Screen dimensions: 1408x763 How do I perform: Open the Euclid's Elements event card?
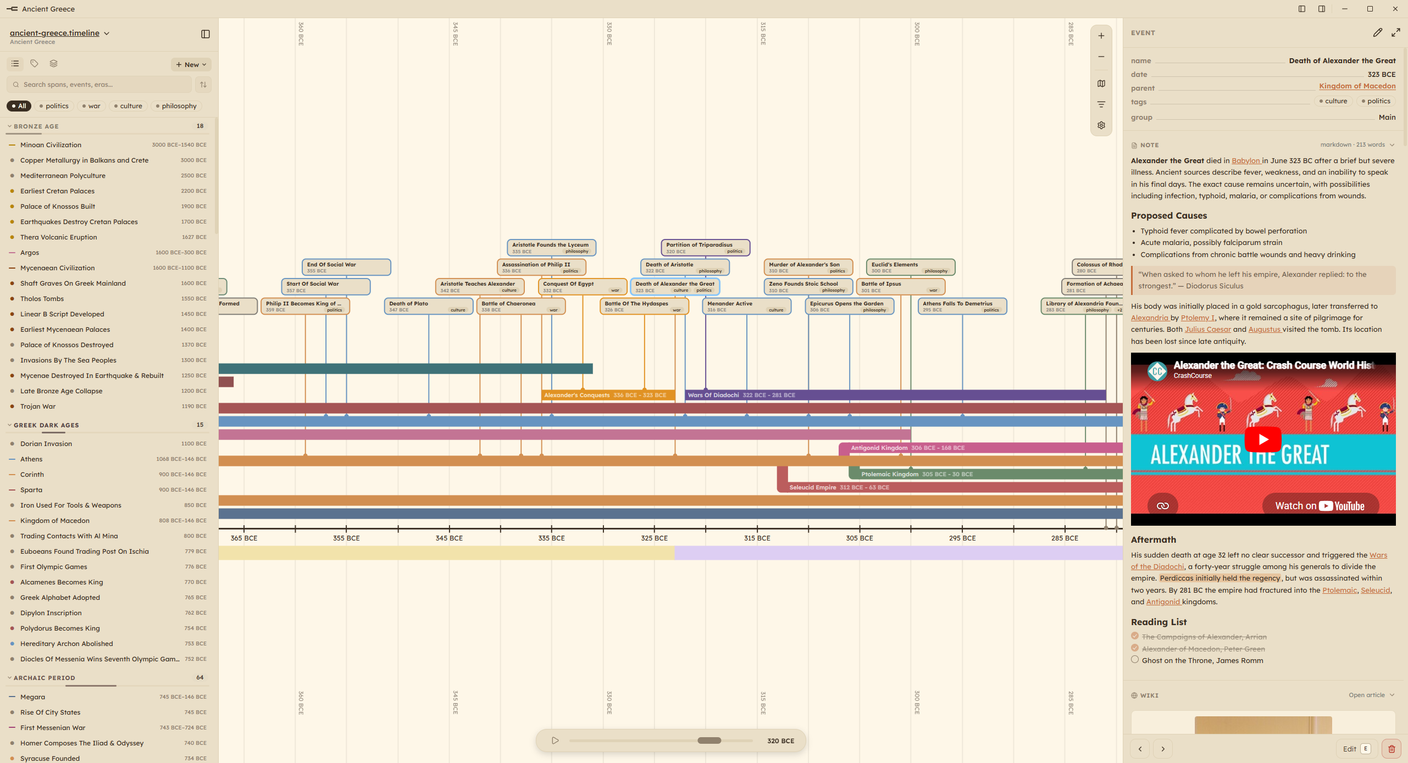coord(911,268)
